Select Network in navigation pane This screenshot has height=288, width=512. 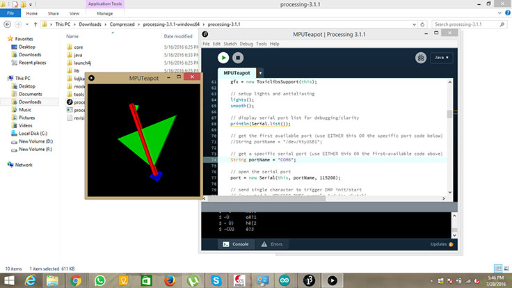tap(24, 165)
